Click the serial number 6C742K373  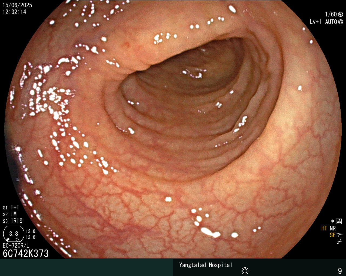pyautogui.click(x=26, y=253)
